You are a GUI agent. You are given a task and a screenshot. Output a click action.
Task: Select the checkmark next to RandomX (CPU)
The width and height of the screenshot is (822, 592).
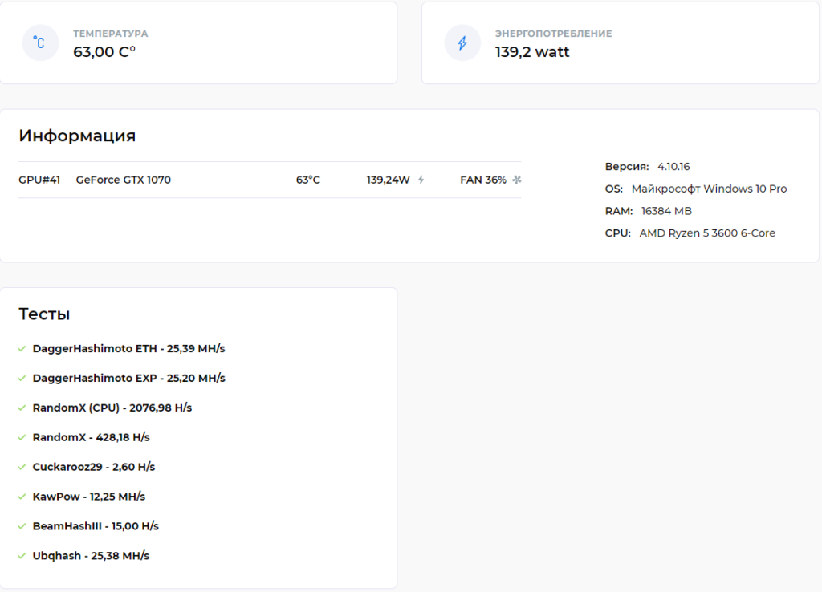[22, 408]
